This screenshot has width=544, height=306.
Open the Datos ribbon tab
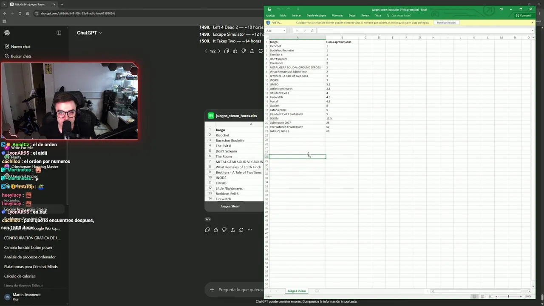tap(352, 16)
